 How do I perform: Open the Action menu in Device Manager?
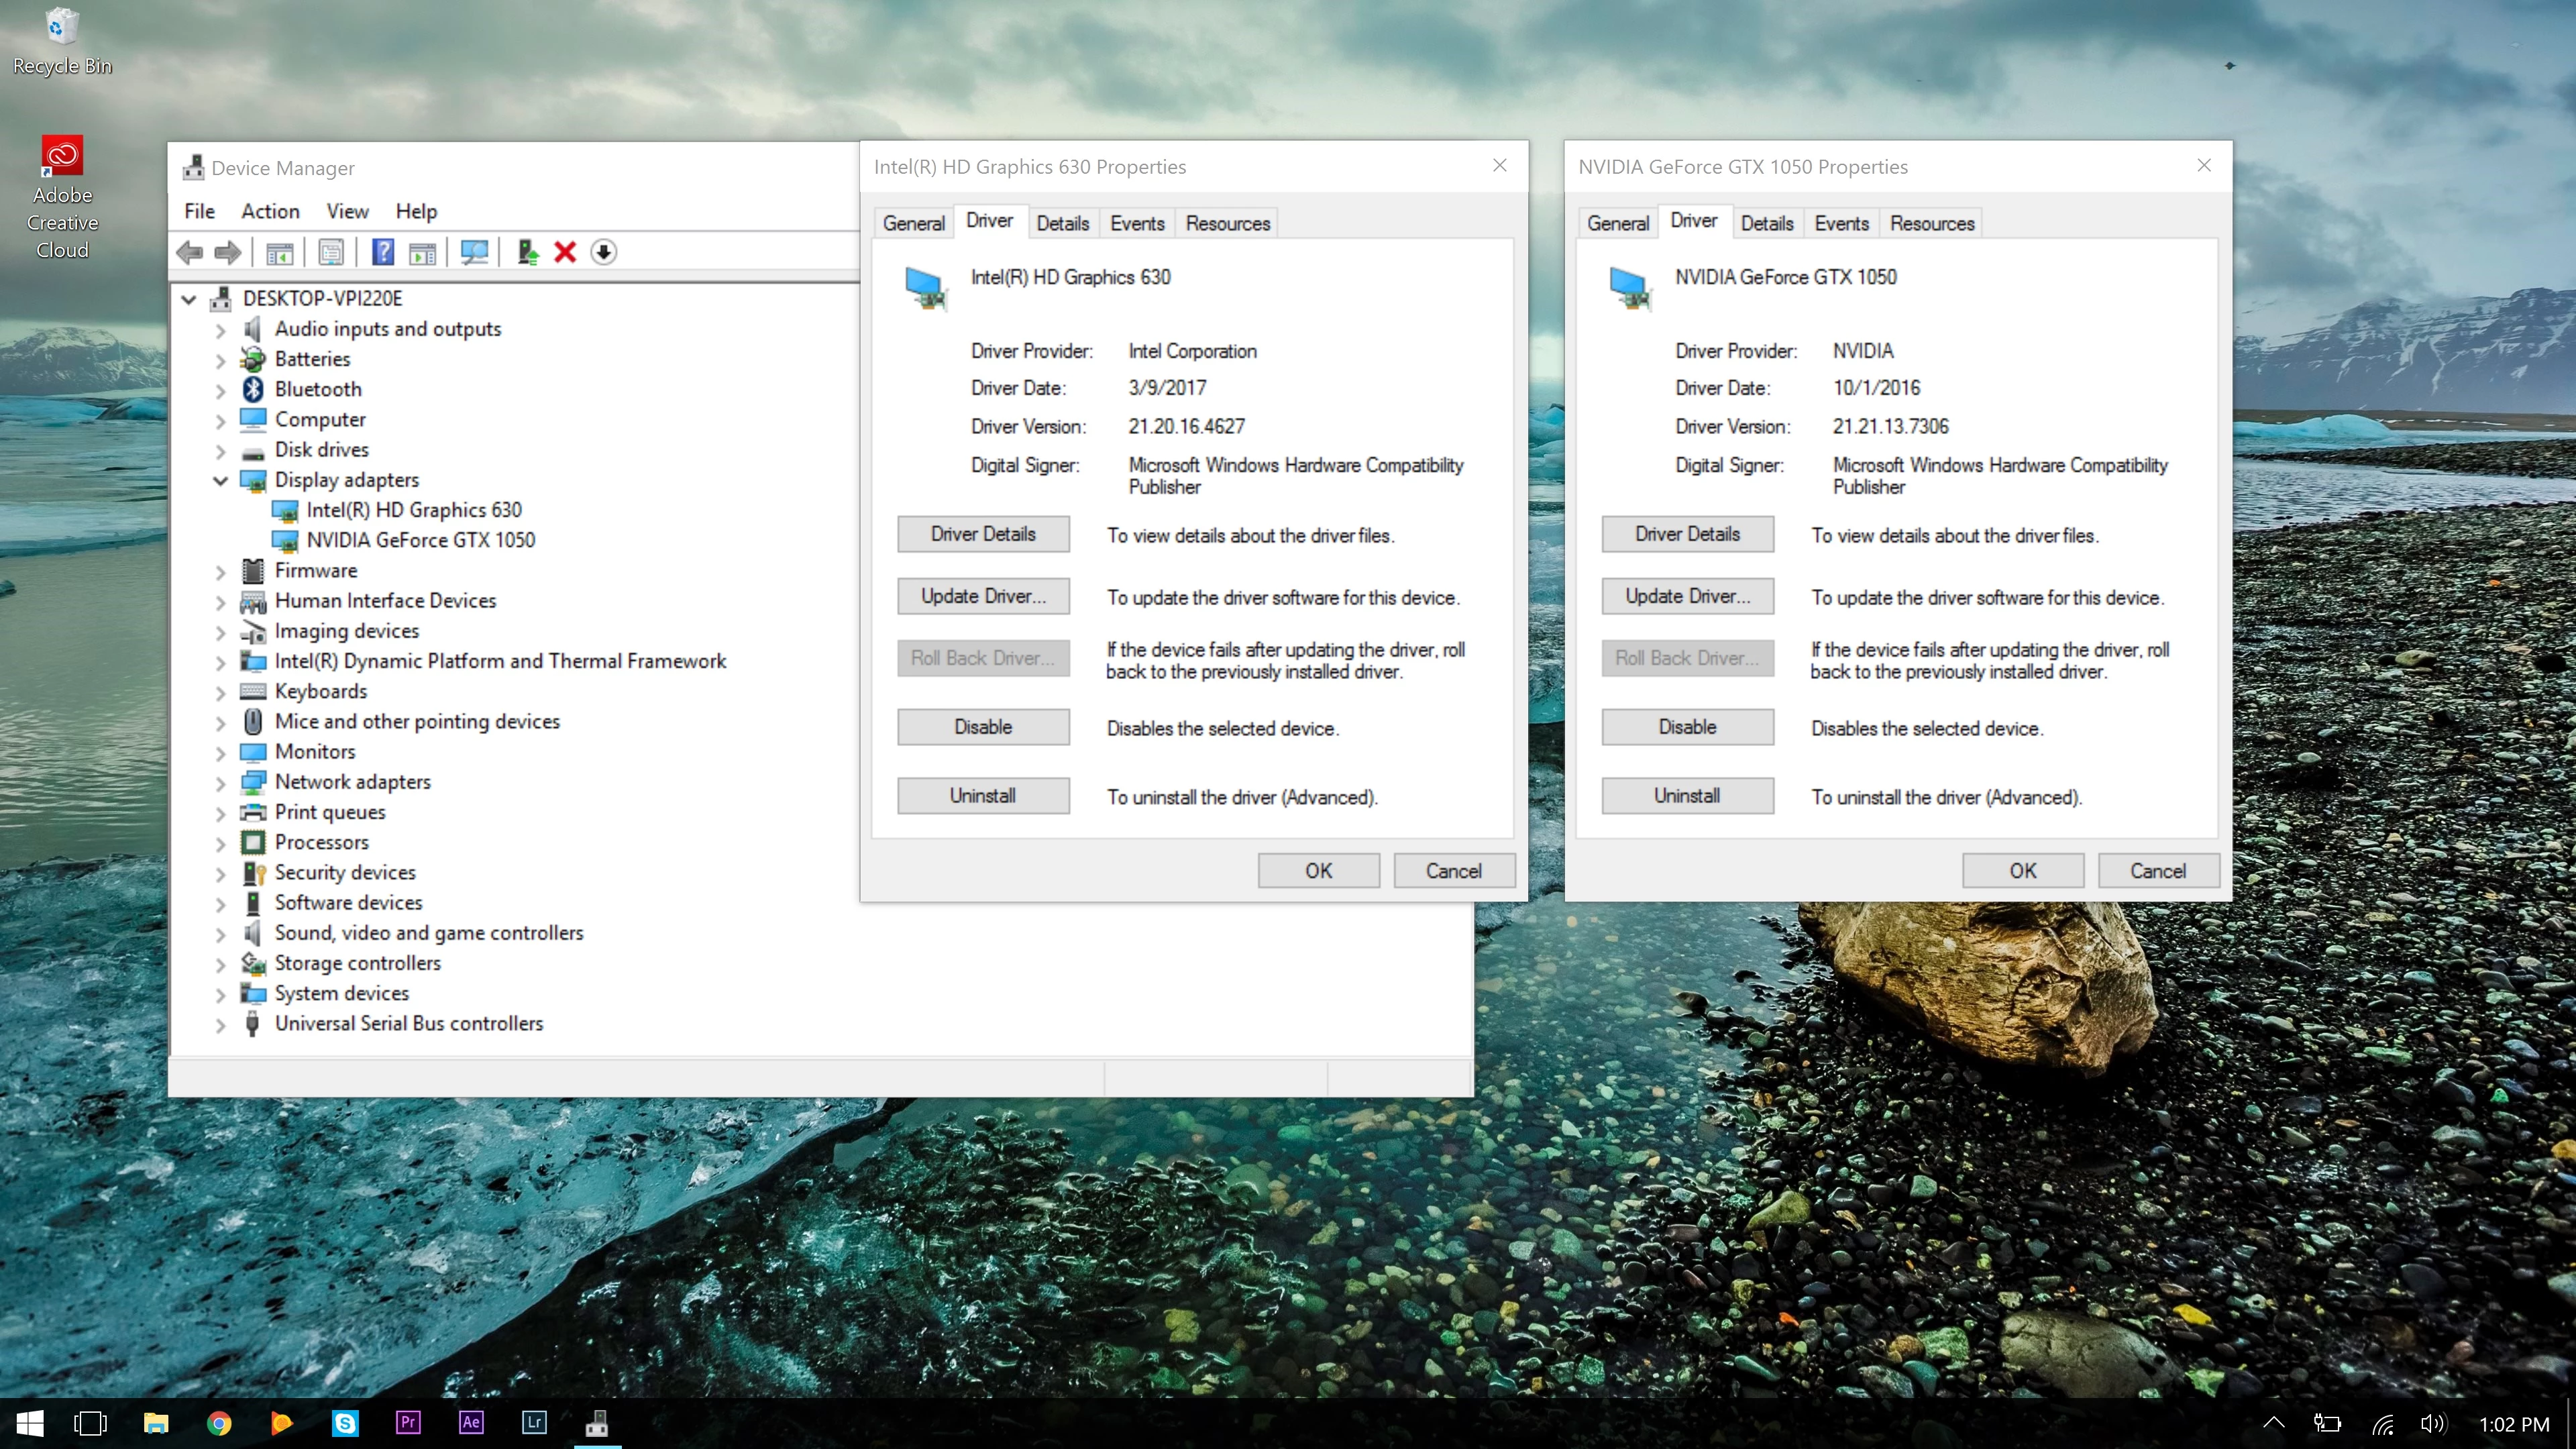tap(270, 211)
